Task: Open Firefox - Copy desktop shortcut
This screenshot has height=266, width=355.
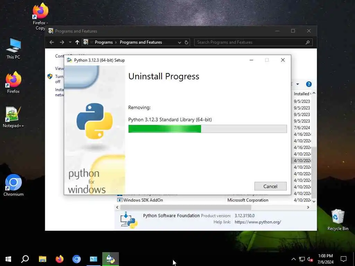Action: click(40, 16)
